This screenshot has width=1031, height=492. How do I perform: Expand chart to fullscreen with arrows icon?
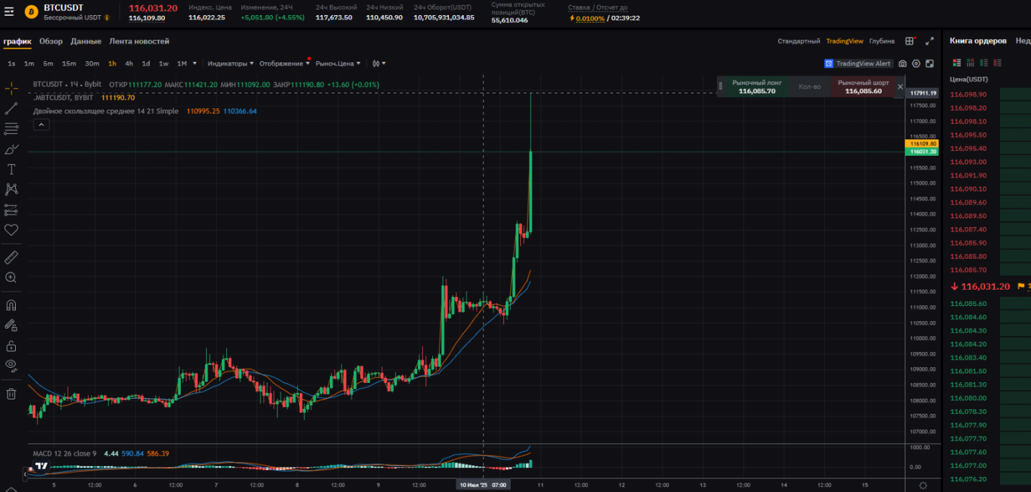[929, 41]
